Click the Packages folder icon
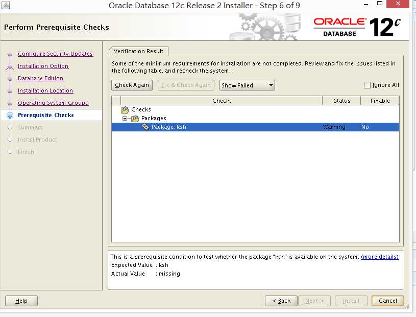 (135, 118)
